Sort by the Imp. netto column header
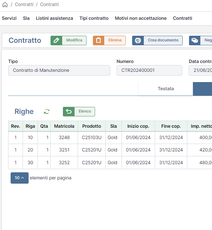This screenshot has width=212, height=230. pos(200,126)
